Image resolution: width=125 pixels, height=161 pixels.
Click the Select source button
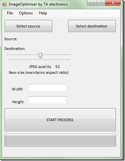click(x=28, y=26)
